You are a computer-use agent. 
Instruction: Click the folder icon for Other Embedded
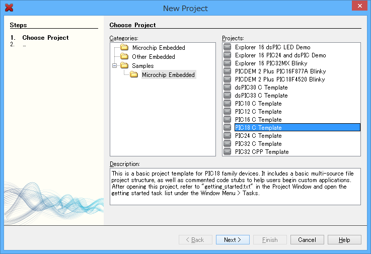(x=124, y=57)
